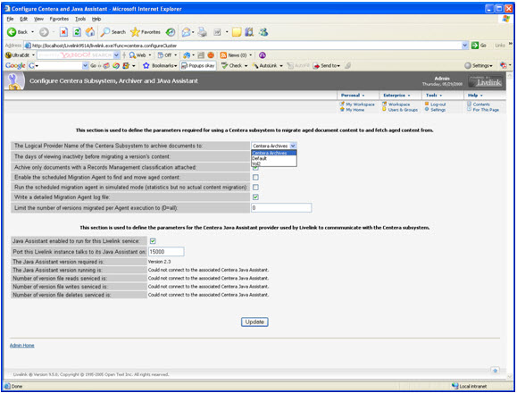Viewport: 517px width, 393px height.
Task: Click the Forward navigation arrow
Action: [x=44, y=32]
